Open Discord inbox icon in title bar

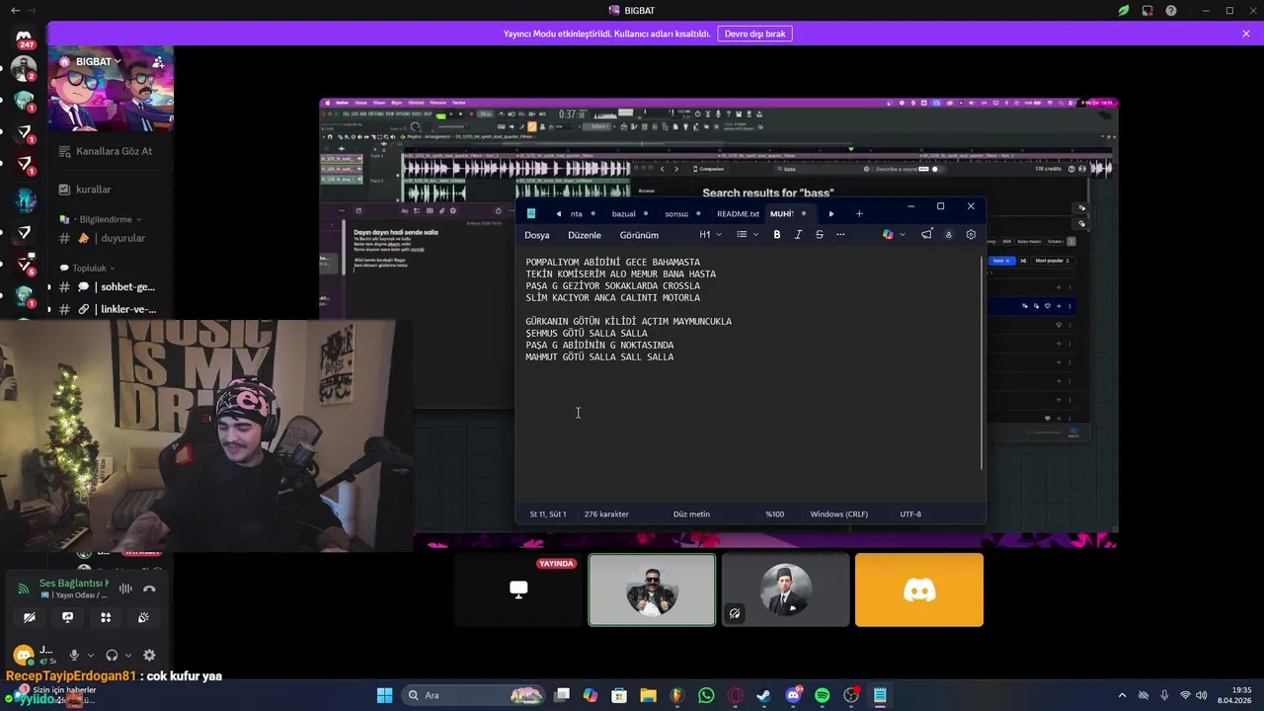pos(1147,11)
